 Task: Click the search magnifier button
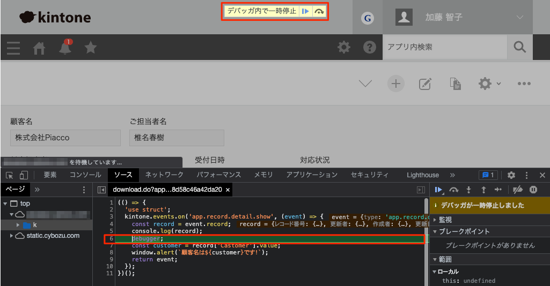click(519, 47)
